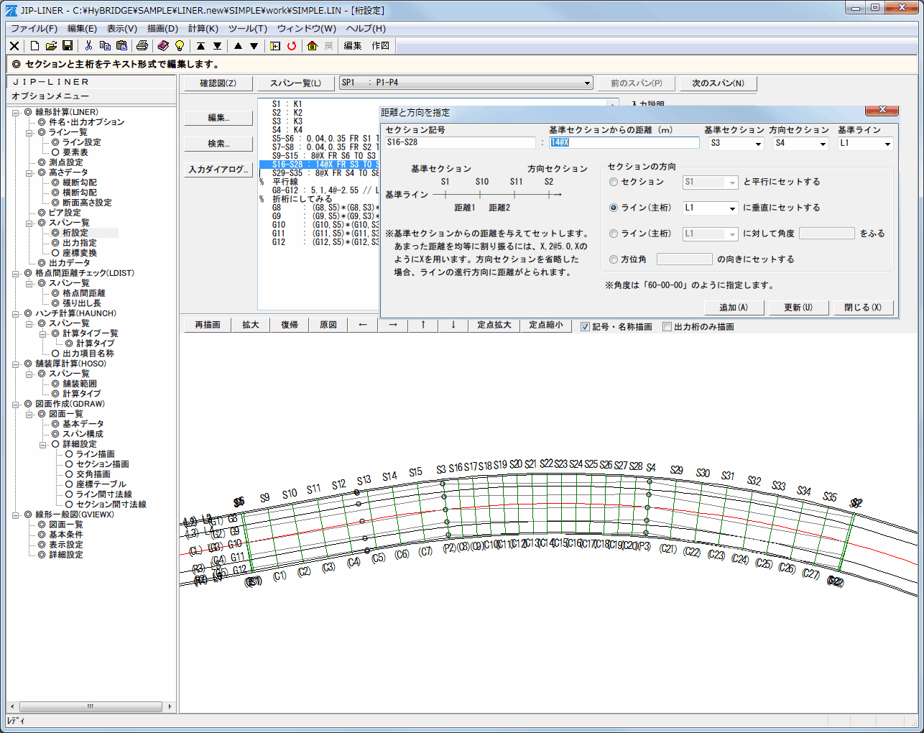Click the red circular refresh arrow icon
Viewport: 924px width, 733px height.
[292, 46]
